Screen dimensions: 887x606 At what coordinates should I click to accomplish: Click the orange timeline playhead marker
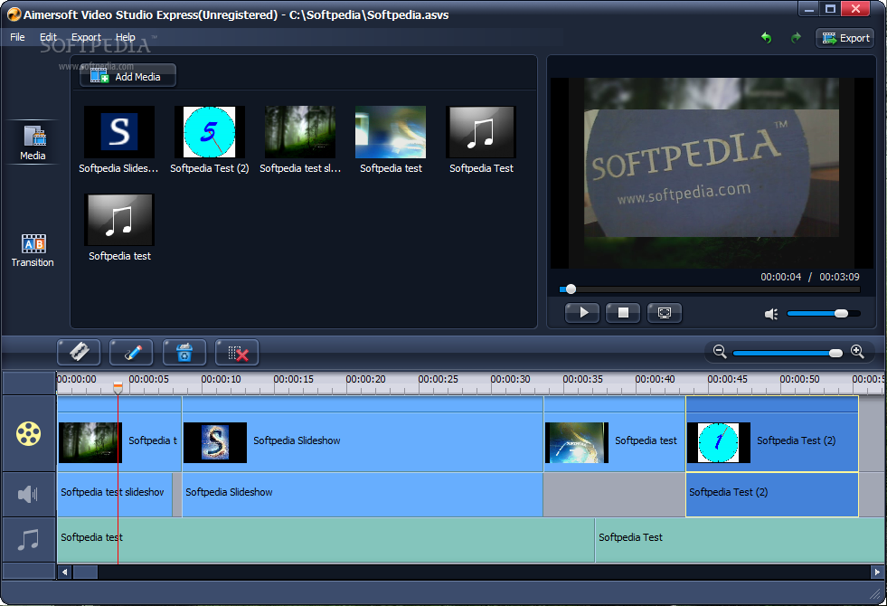118,388
